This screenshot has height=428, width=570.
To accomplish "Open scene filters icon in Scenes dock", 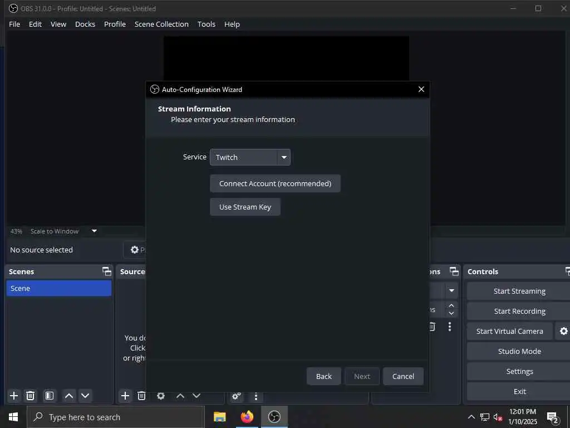I will (50, 396).
